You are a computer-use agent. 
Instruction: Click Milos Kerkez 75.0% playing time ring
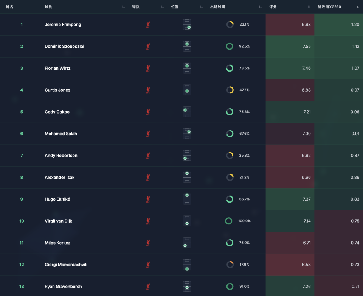[230, 243]
